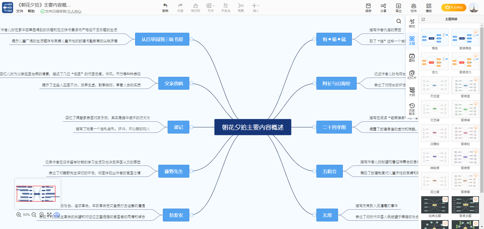
Task: Click the theme panel vertical scrollbar
Action: pyautogui.click(x=482, y=110)
